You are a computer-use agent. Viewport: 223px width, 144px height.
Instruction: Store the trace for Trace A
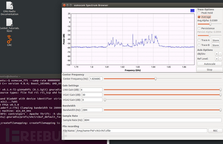(x=216, y=40)
